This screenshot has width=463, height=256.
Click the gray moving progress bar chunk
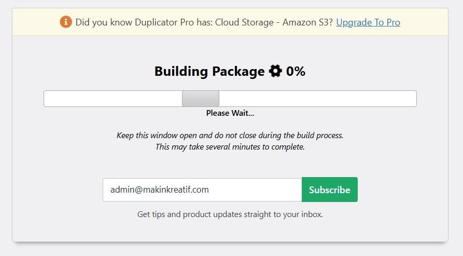point(201,99)
